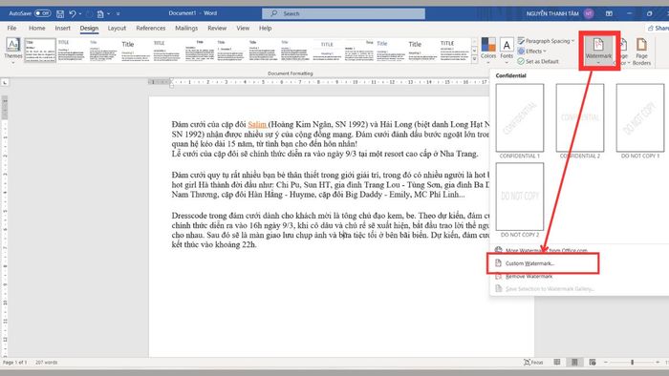Screen dimensions: 669x376
Task: Open the Help tab
Action: [x=265, y=28]
